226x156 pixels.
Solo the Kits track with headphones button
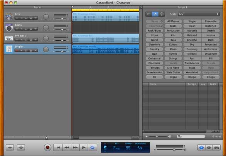pyautogui.click(x=26, y=18)
